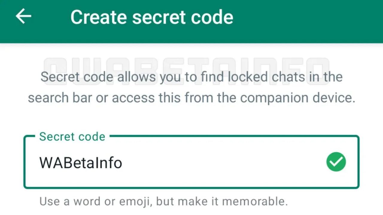Click the secret code description paragraph
The height and width of the screenshot is (215, 383).
[191, 87]
